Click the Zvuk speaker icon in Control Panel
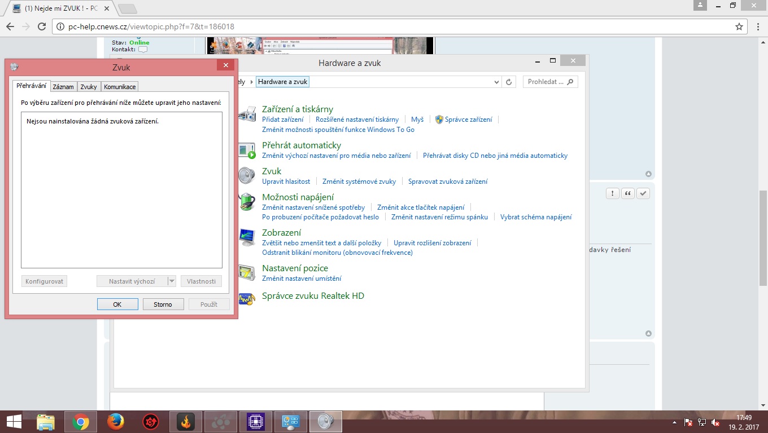The width and height of the screenshot is (768, 433). click(x=246, y=175)
